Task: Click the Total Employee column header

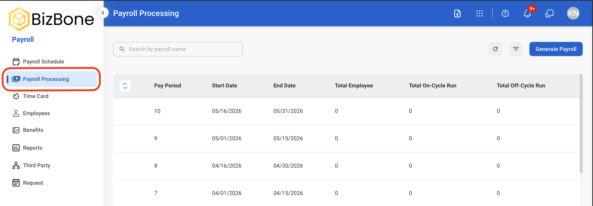Action: tap(354, 86)
